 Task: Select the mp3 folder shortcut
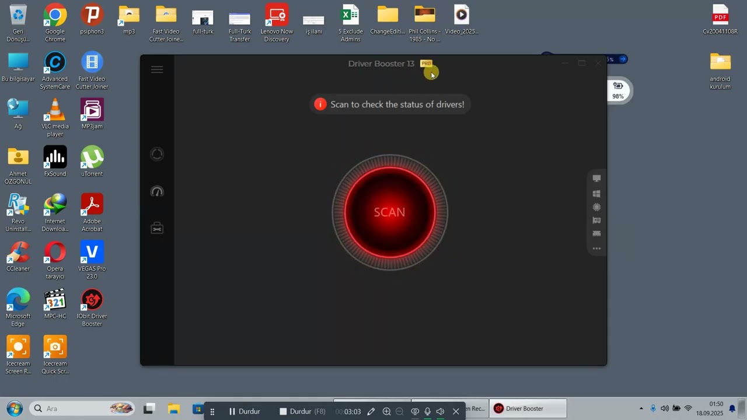pos(129,20)
